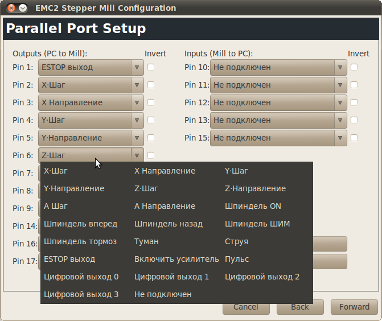Open Pin 4 Y·Шаг combo box
Viewport: 382px width, 321px height.
(x=91, y=120)
